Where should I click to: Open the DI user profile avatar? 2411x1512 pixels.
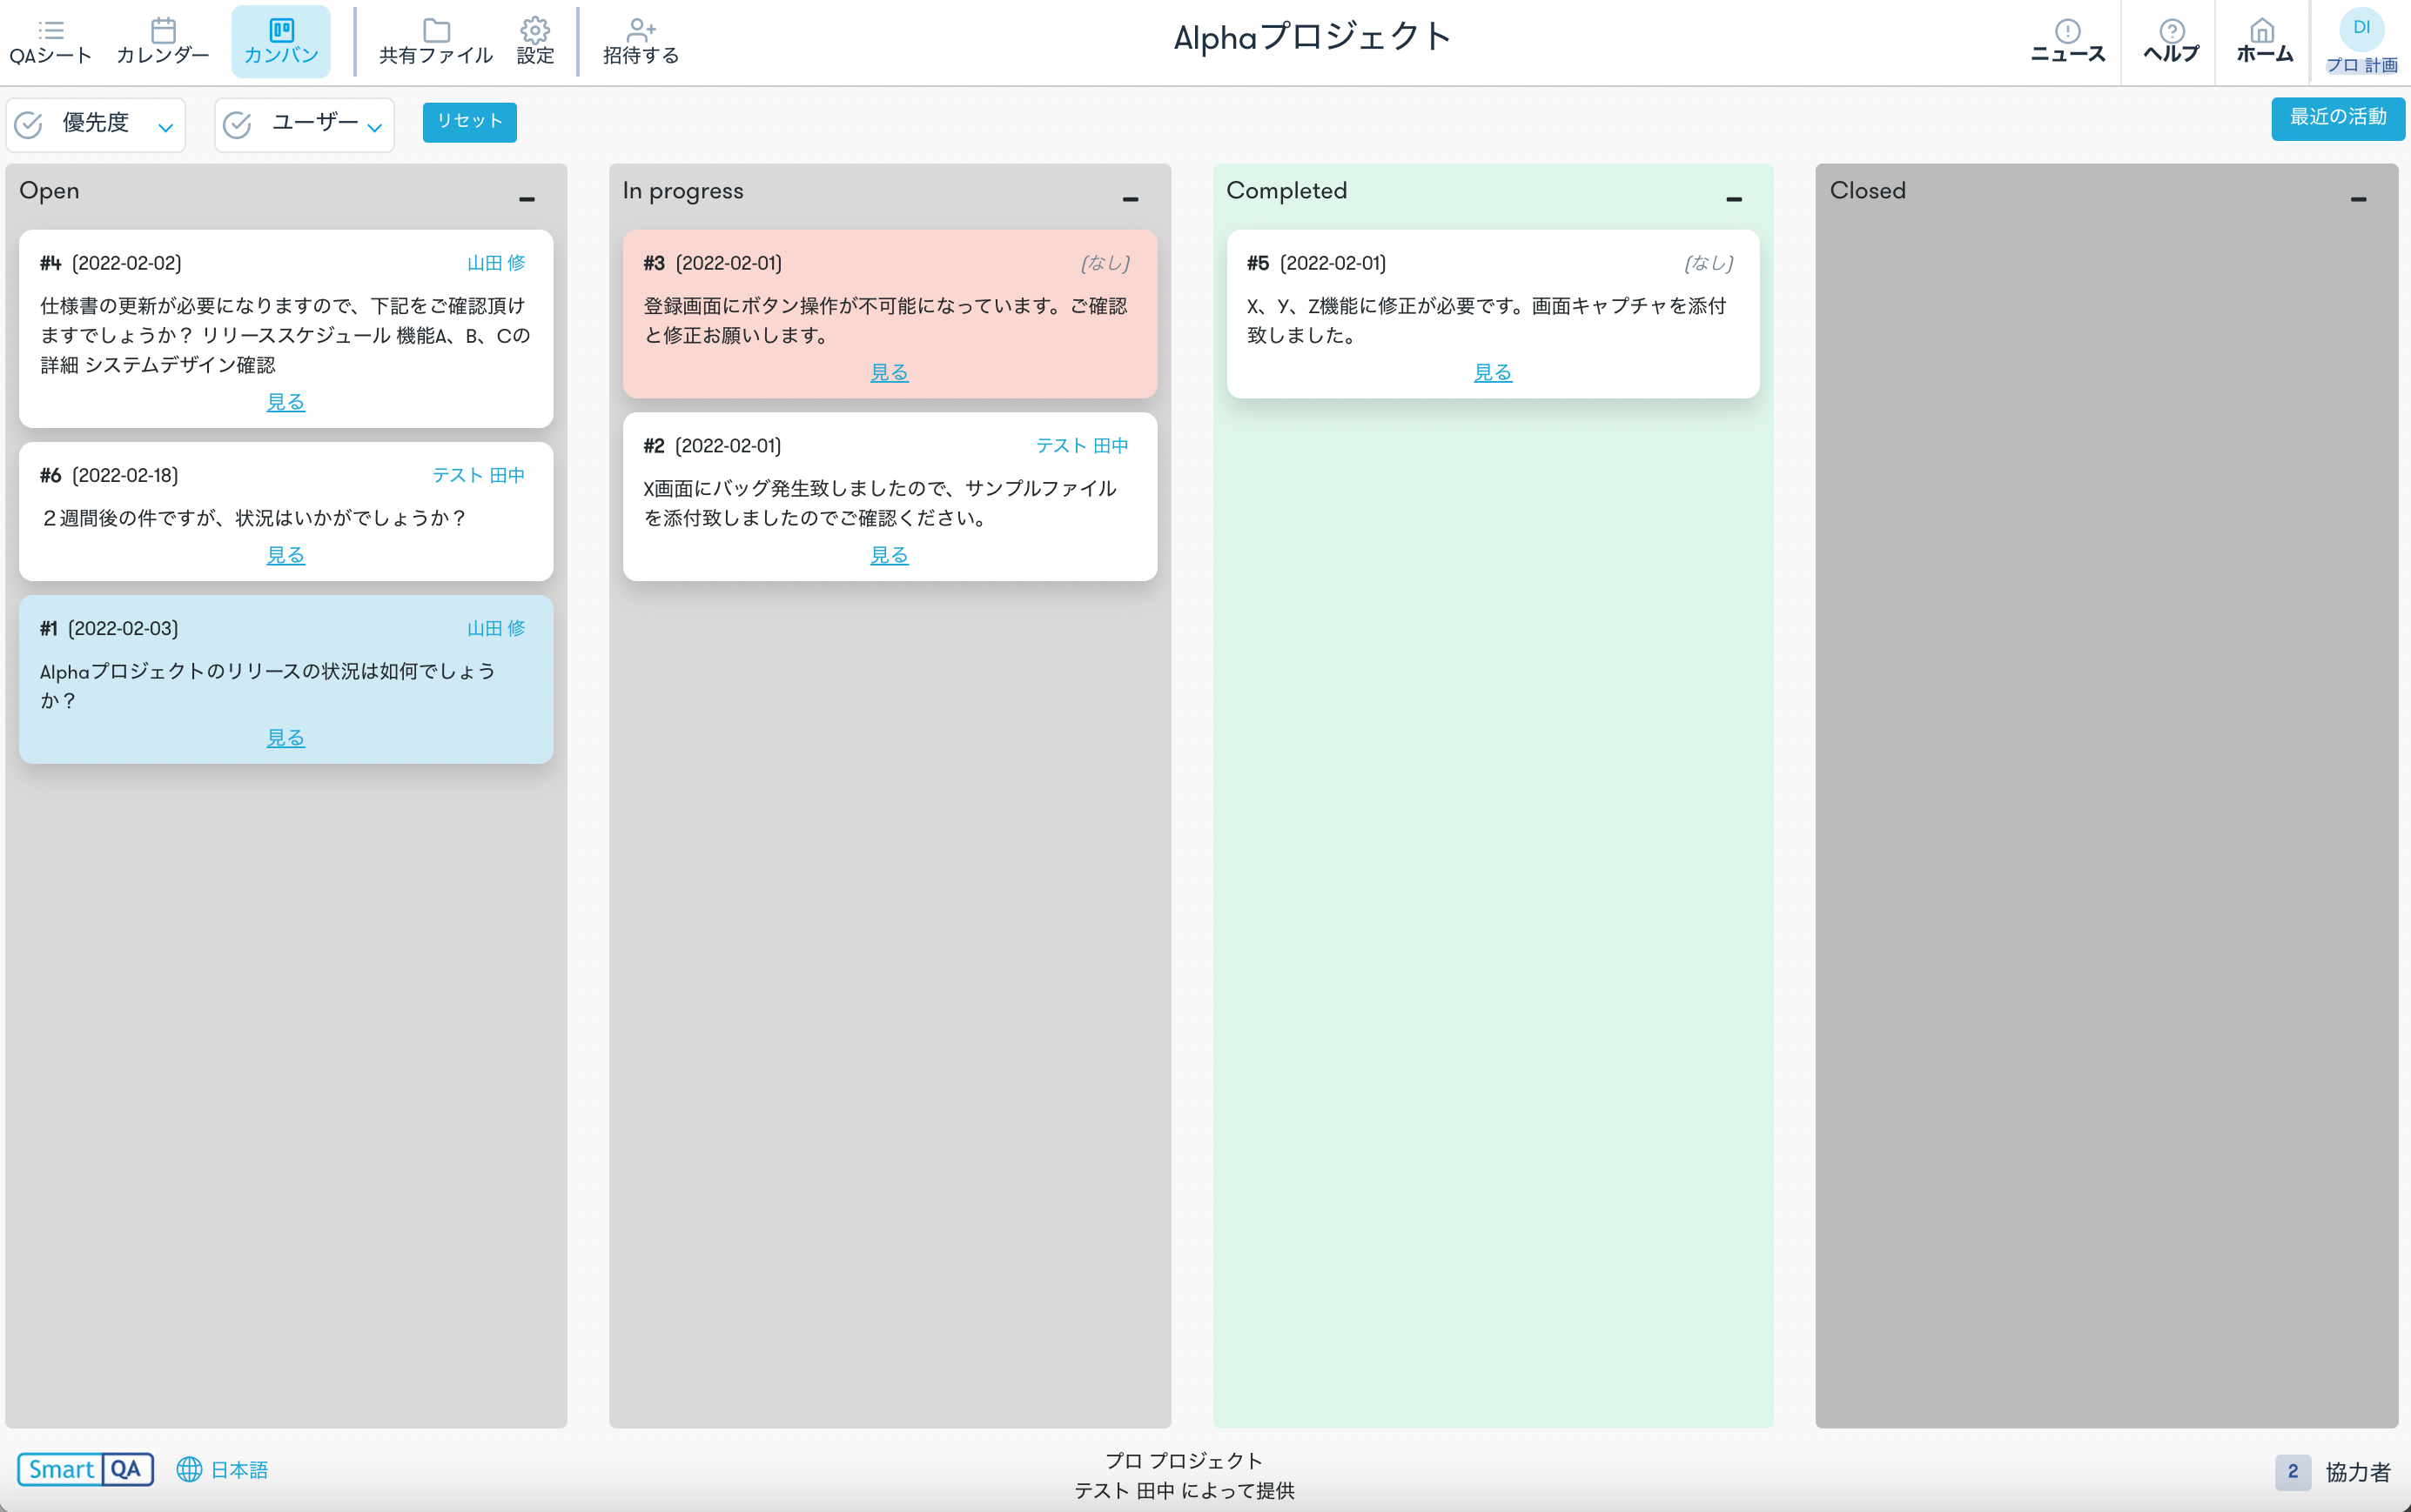2361,27
